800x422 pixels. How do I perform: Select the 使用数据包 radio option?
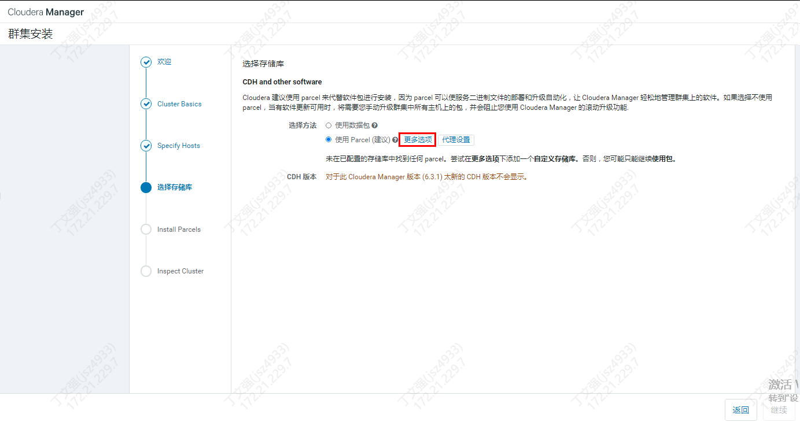point(329,125)
